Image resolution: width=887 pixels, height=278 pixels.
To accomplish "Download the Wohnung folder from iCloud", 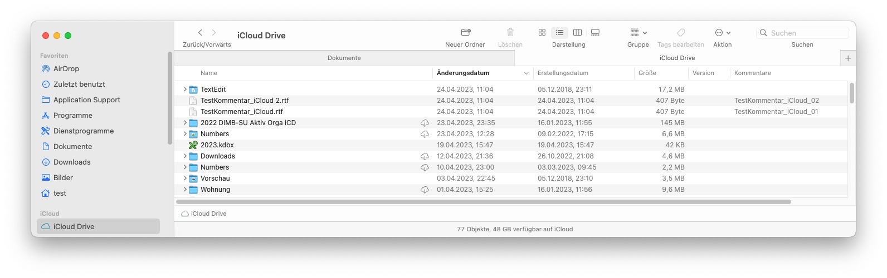I will coord(425,190).
